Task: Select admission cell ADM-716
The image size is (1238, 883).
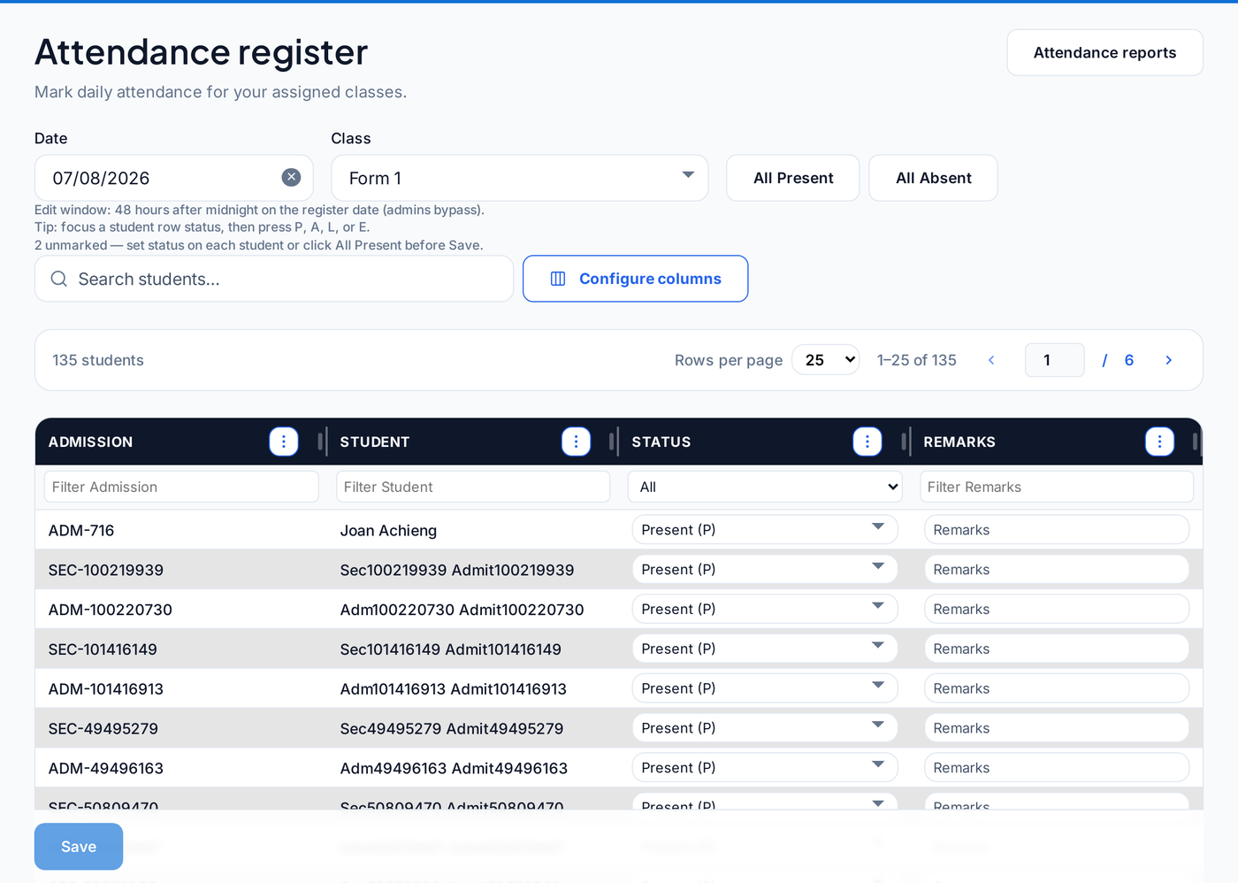Action: pos(81,530)
